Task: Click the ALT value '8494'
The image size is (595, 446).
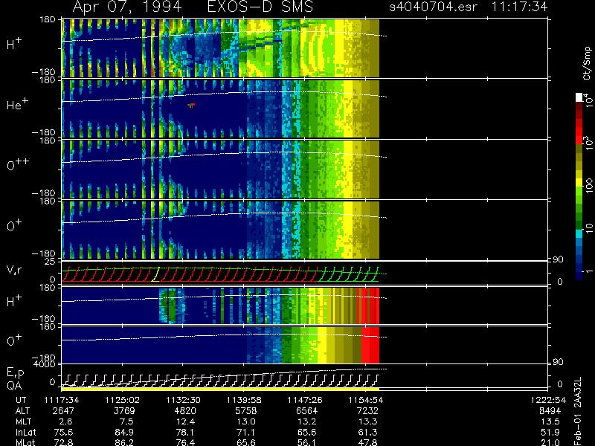Action: point(550,411)
